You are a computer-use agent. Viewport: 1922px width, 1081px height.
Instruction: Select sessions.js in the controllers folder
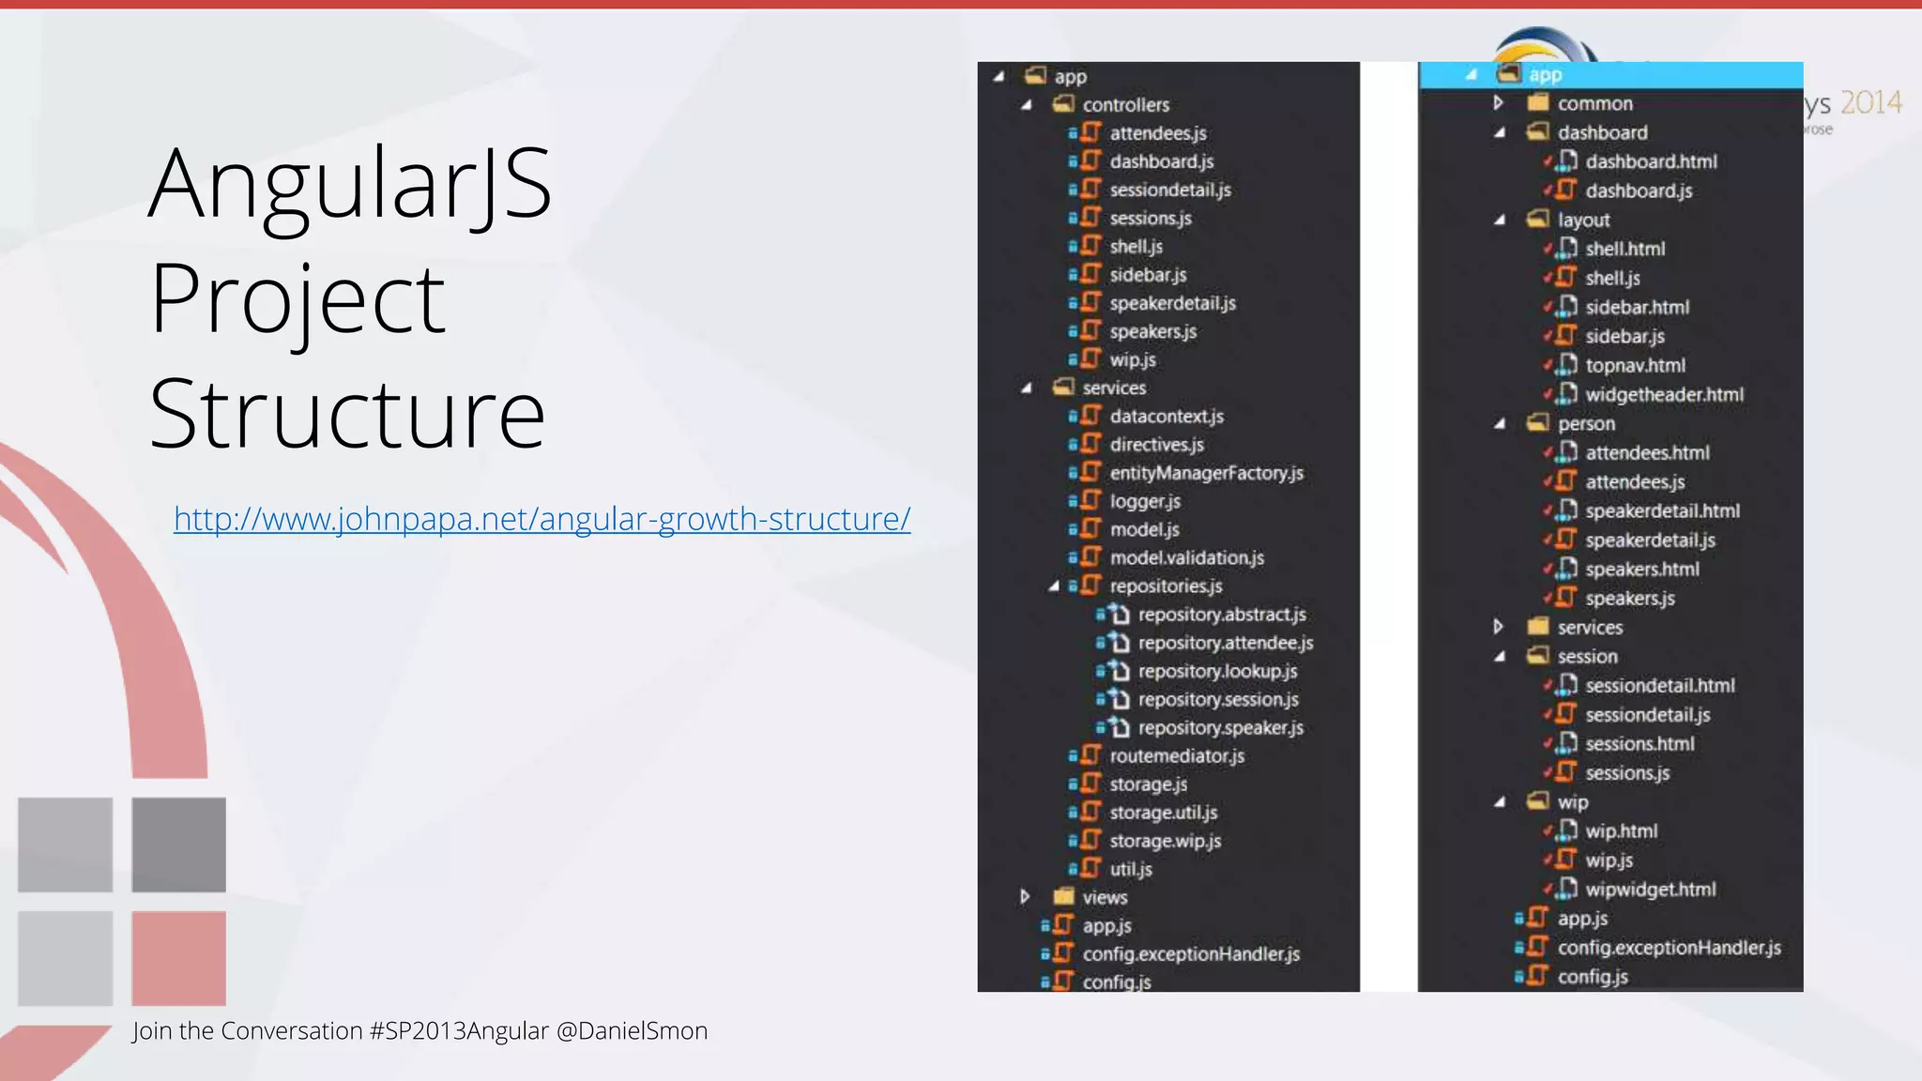(1151, 218)
